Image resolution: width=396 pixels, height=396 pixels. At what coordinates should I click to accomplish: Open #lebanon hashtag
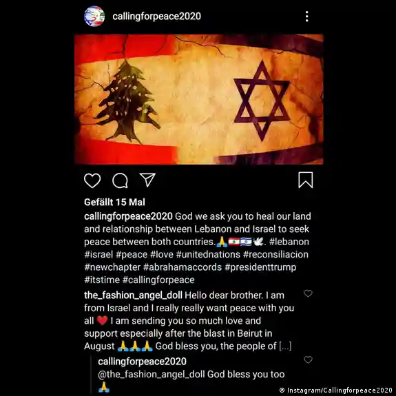tap(289, 242)
